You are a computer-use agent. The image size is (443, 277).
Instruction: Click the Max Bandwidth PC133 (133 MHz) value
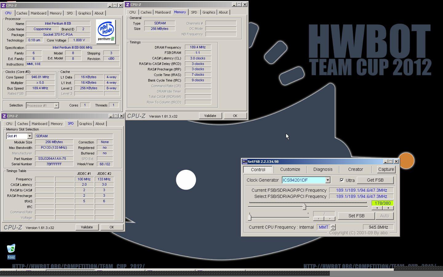click(x=54, y=147)
